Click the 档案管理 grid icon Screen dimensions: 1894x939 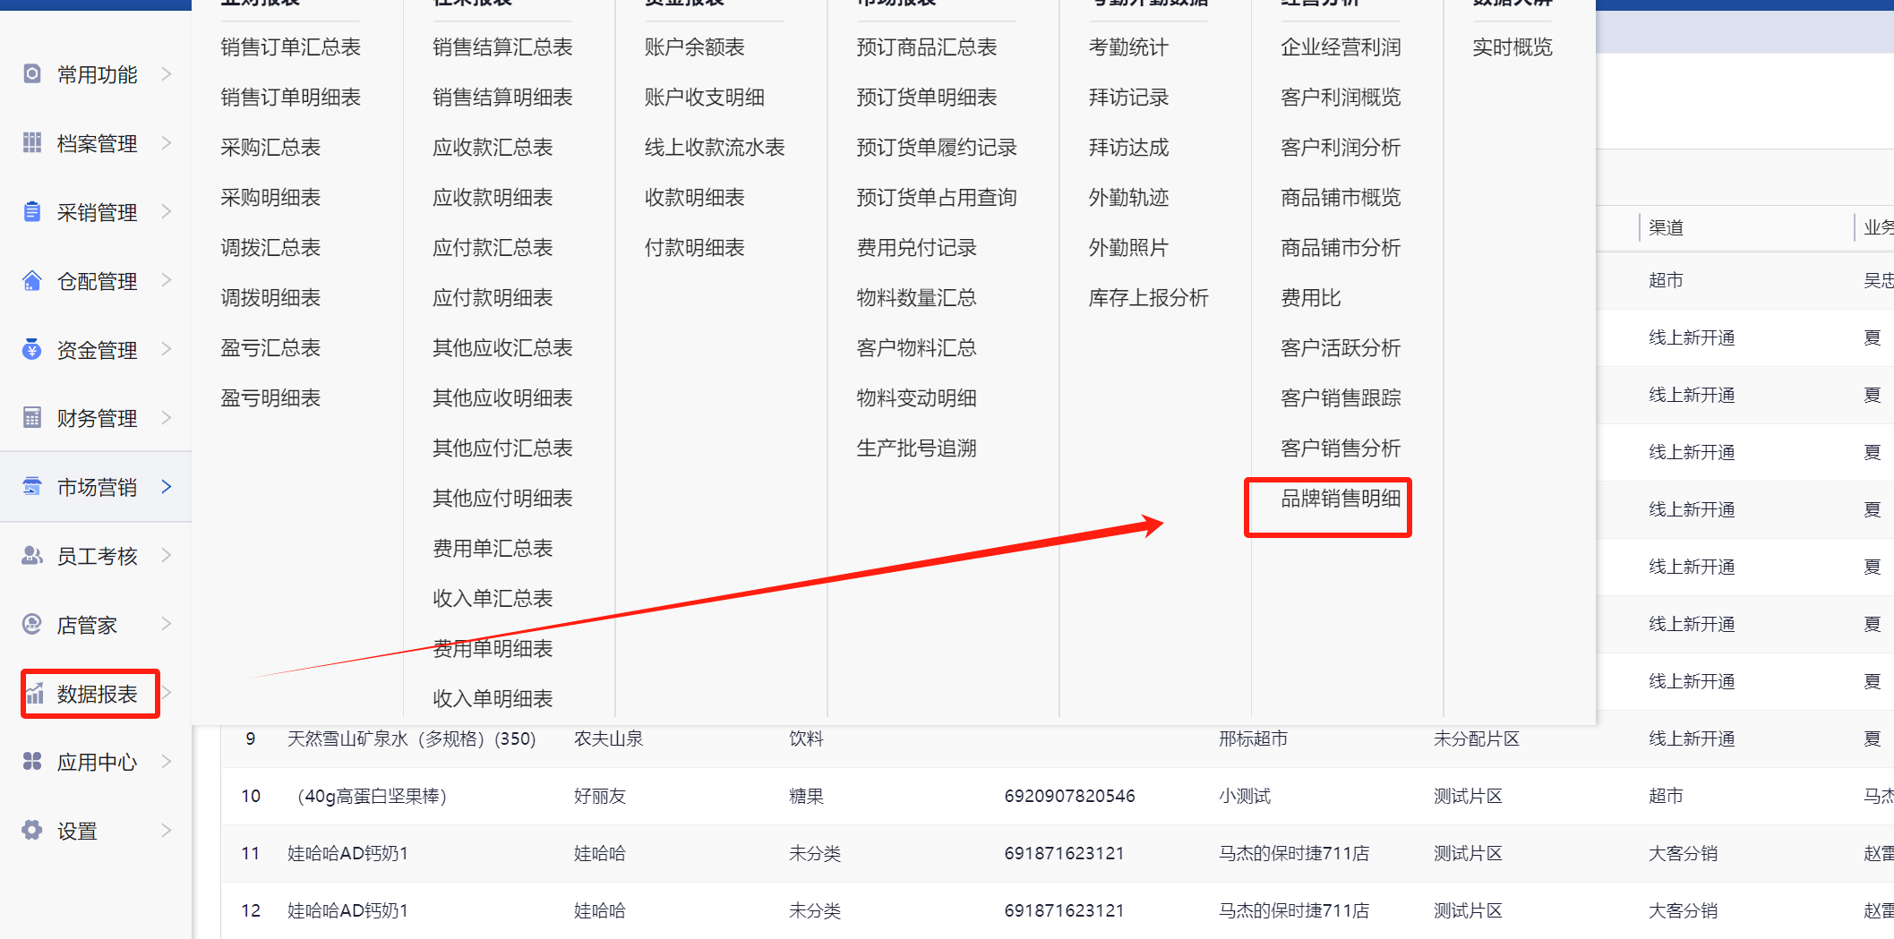click(x=32, y=143)
